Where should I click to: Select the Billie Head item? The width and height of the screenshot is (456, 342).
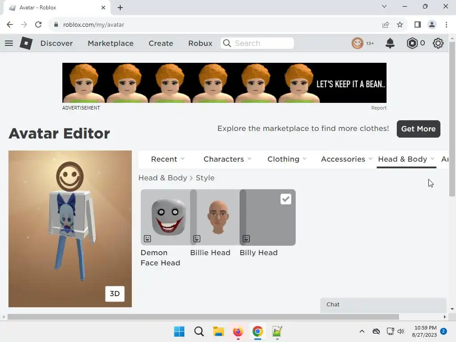click(x=215, y=217)
